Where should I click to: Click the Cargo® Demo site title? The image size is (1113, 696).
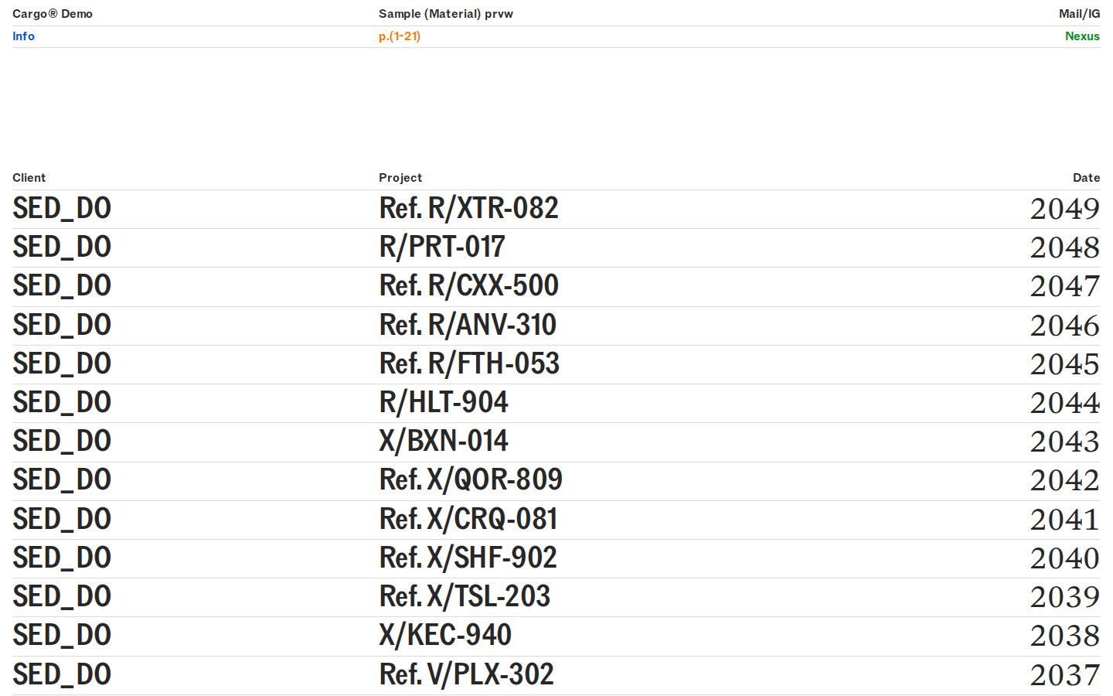(x=53, y=14)
